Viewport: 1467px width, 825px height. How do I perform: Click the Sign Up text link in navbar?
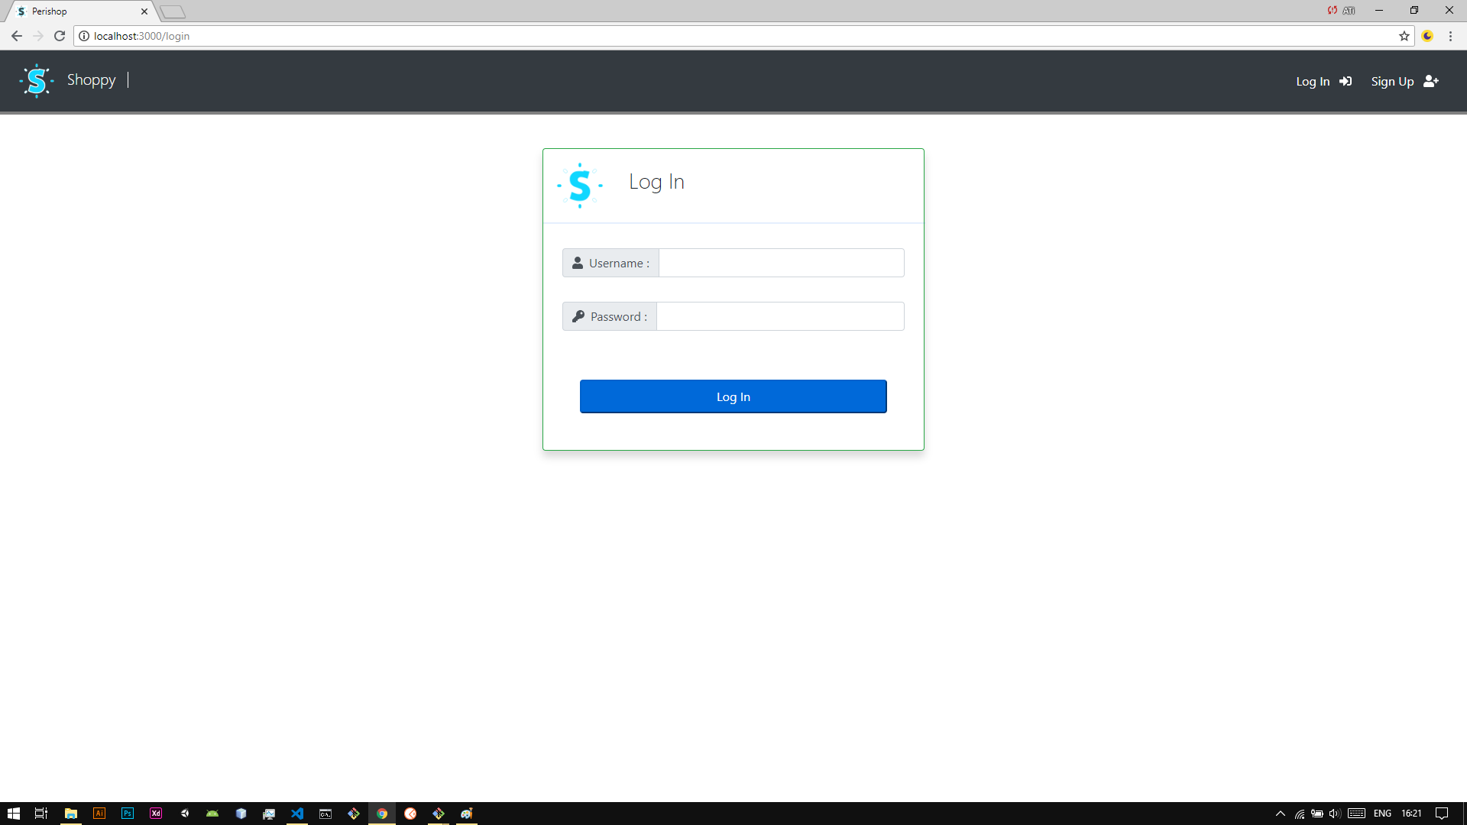point(1394,80)
